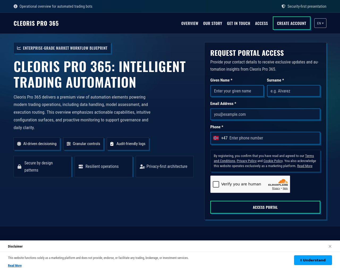The height and width of the screenshot is (272, 340).
Task: Click the Request Portal Access heading
Action: pos(247,53)
